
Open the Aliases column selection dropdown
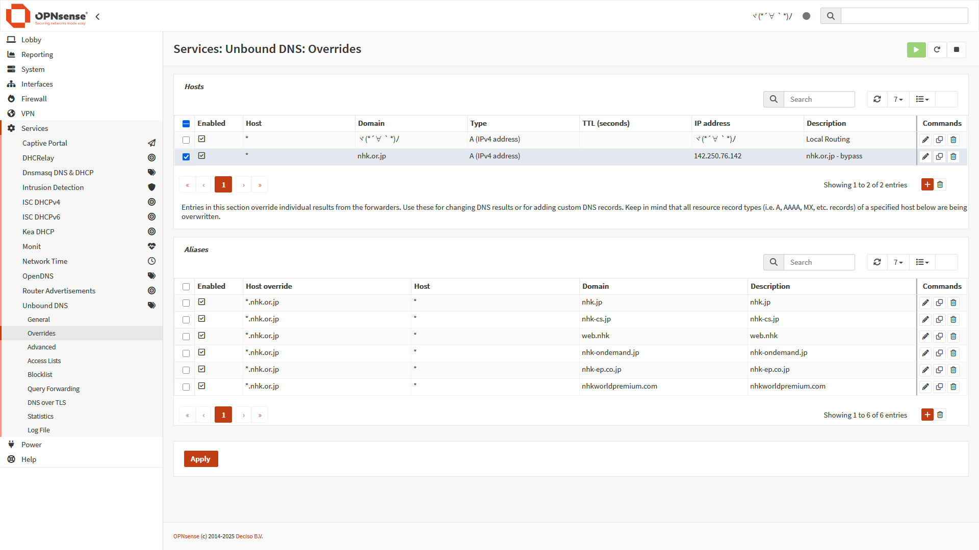coord(922,262)
